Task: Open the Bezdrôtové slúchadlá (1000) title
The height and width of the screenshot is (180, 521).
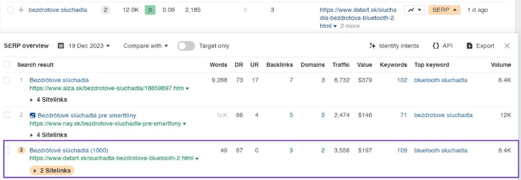Action: [69, 150]
